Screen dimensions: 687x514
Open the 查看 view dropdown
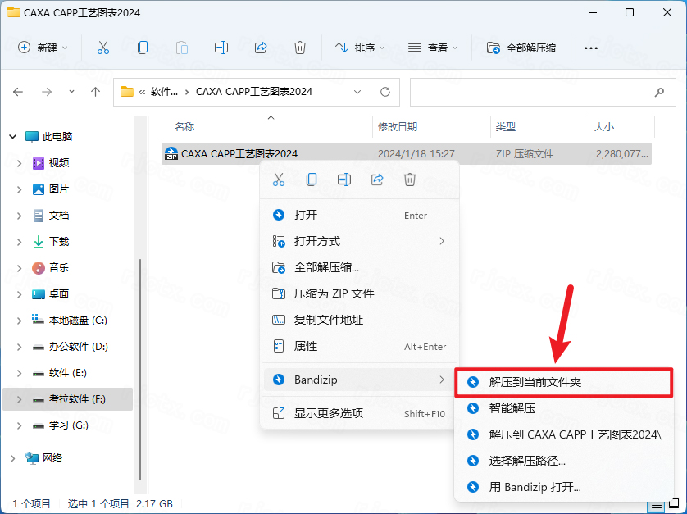434,48
